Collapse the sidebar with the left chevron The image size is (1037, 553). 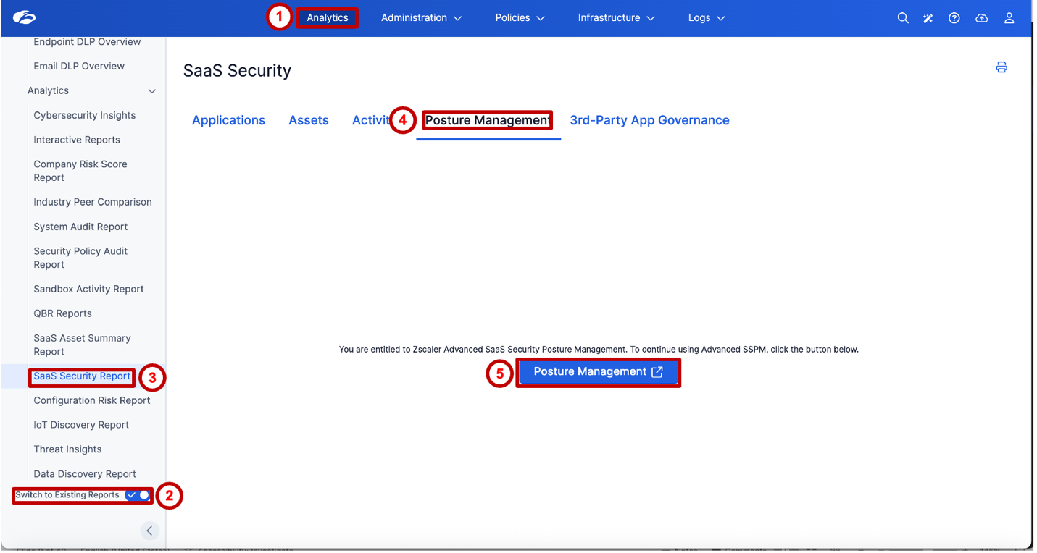(149, 531)
